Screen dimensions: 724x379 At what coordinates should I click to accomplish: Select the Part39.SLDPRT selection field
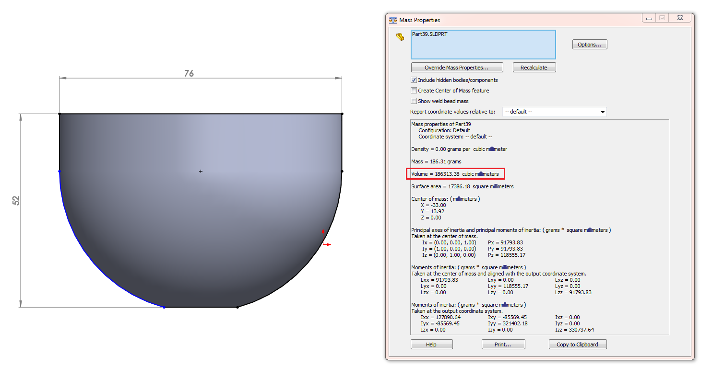[x=483, y=45]
